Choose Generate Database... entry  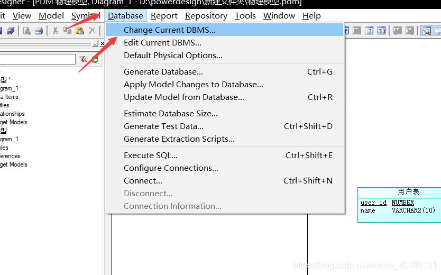tap(224, 72)
